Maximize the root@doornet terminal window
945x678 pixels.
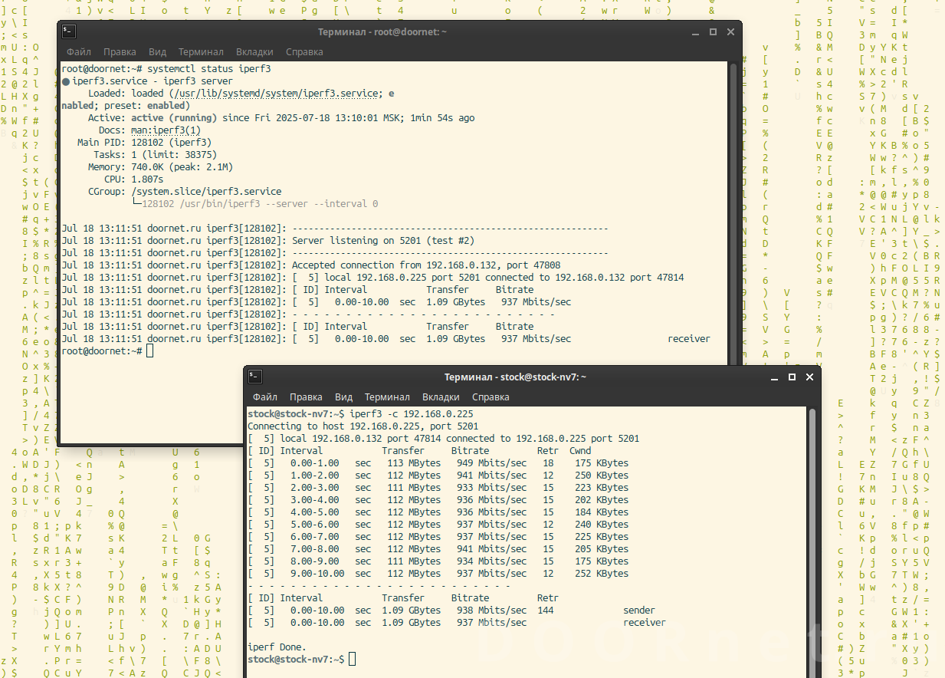pos(713,31)
